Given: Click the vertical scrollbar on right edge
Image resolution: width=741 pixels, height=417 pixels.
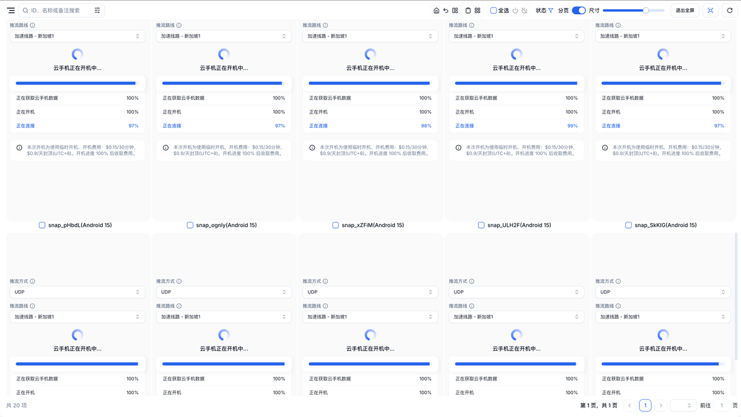Looking at the screenshot, I should coord(735,295).
